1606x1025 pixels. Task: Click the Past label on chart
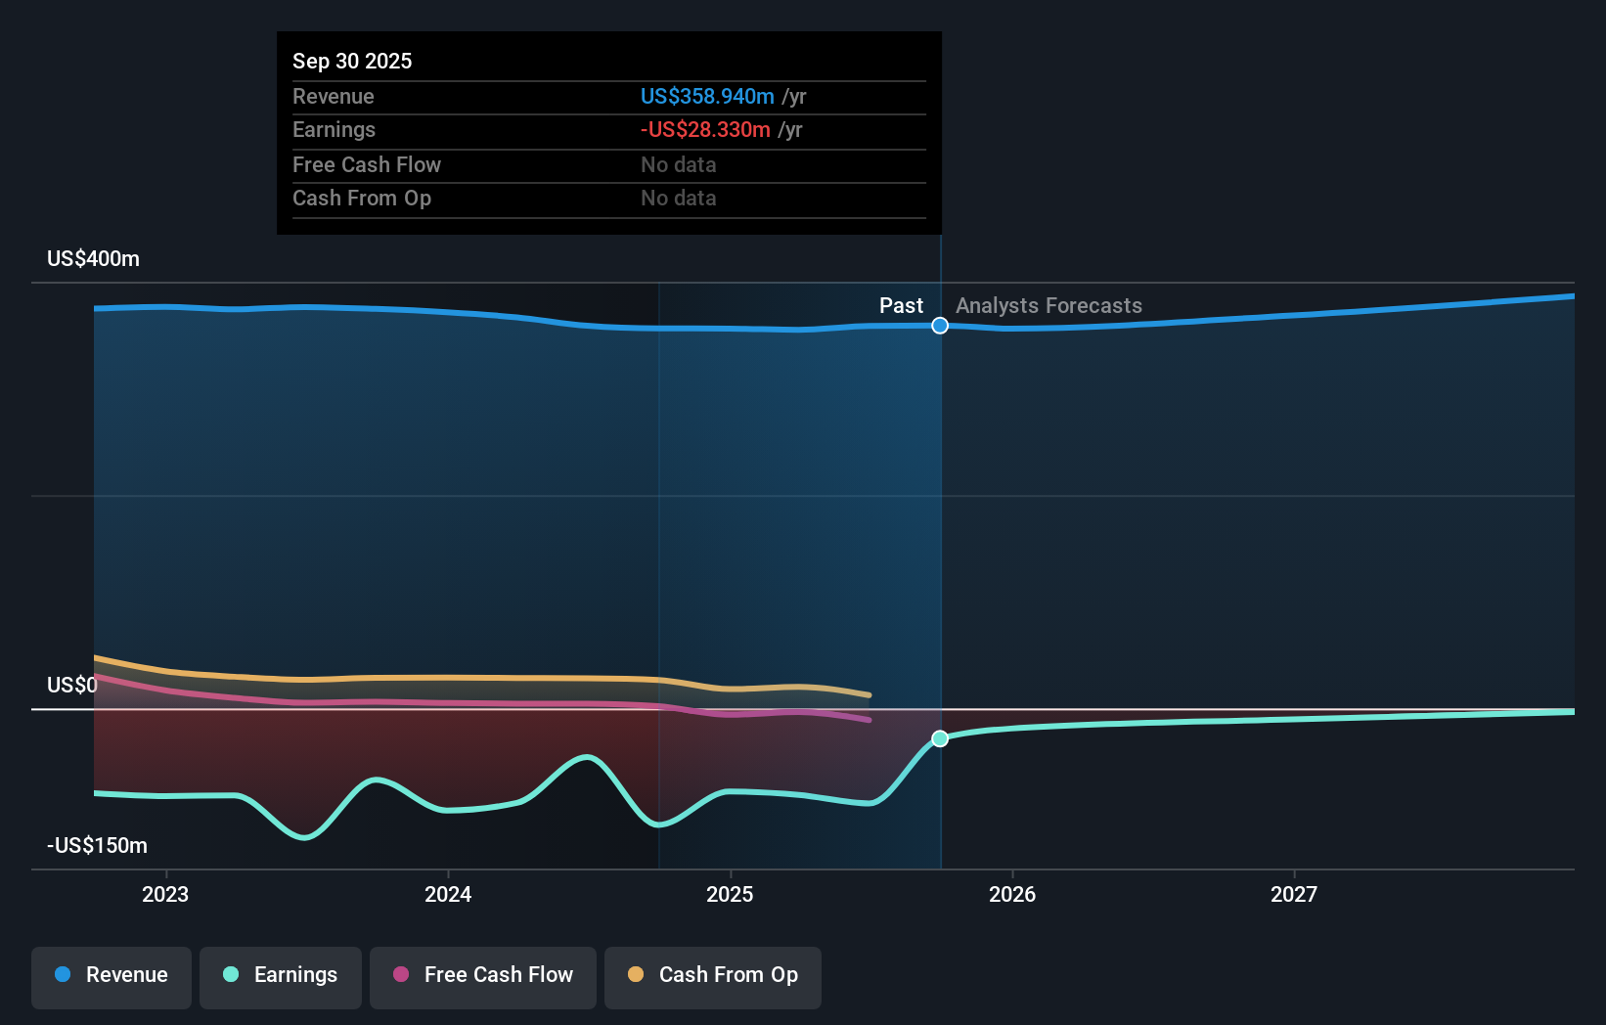coord(901,305)
